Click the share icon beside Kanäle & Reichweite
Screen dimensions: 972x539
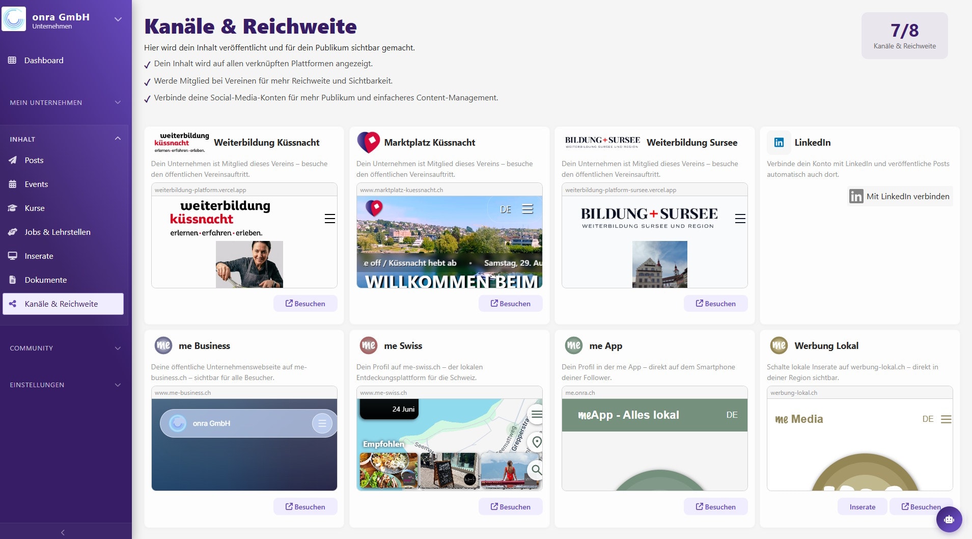(x=13, y=304)
